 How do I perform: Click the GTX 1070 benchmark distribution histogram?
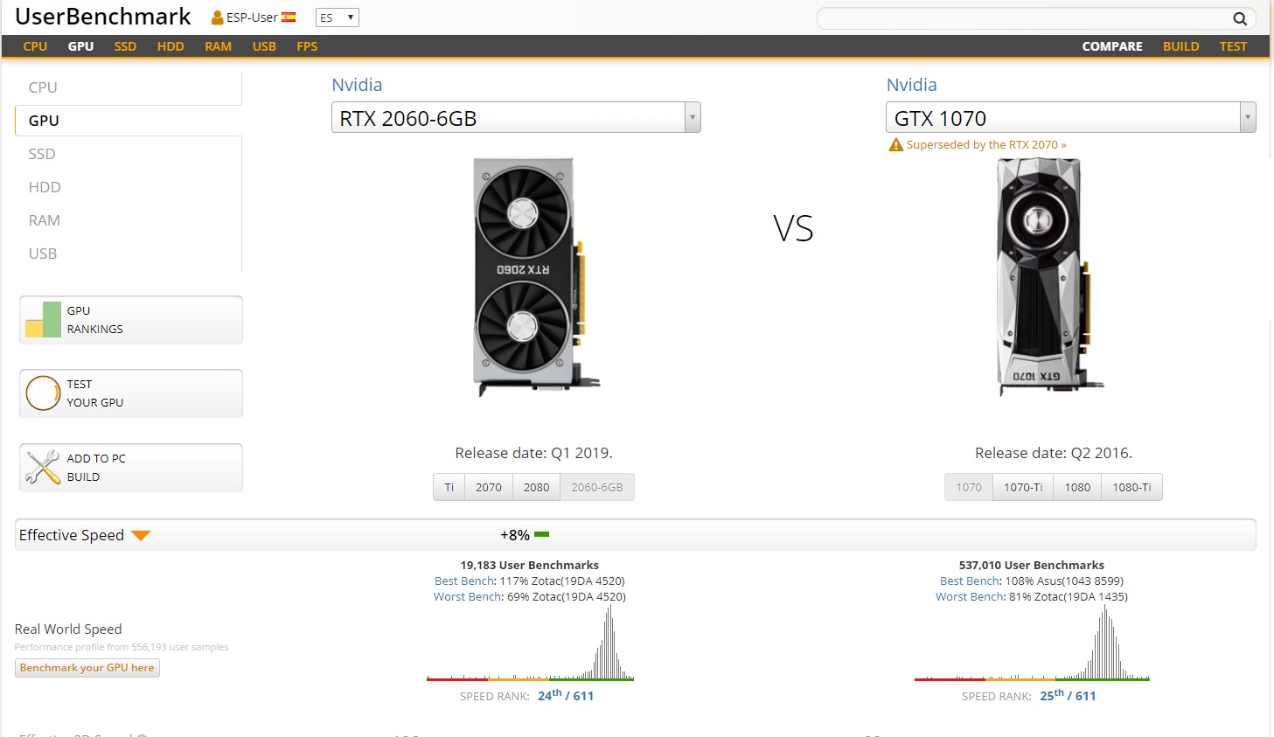tap(1032, 643)
